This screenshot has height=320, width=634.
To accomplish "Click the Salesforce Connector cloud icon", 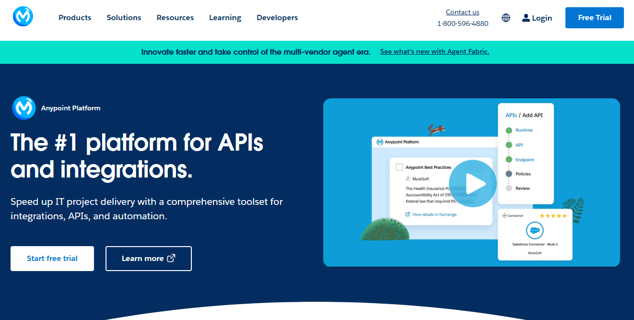I will [535, 231].
